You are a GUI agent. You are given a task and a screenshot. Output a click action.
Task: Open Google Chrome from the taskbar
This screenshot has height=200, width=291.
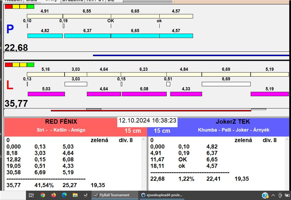[x=43, y=195]
